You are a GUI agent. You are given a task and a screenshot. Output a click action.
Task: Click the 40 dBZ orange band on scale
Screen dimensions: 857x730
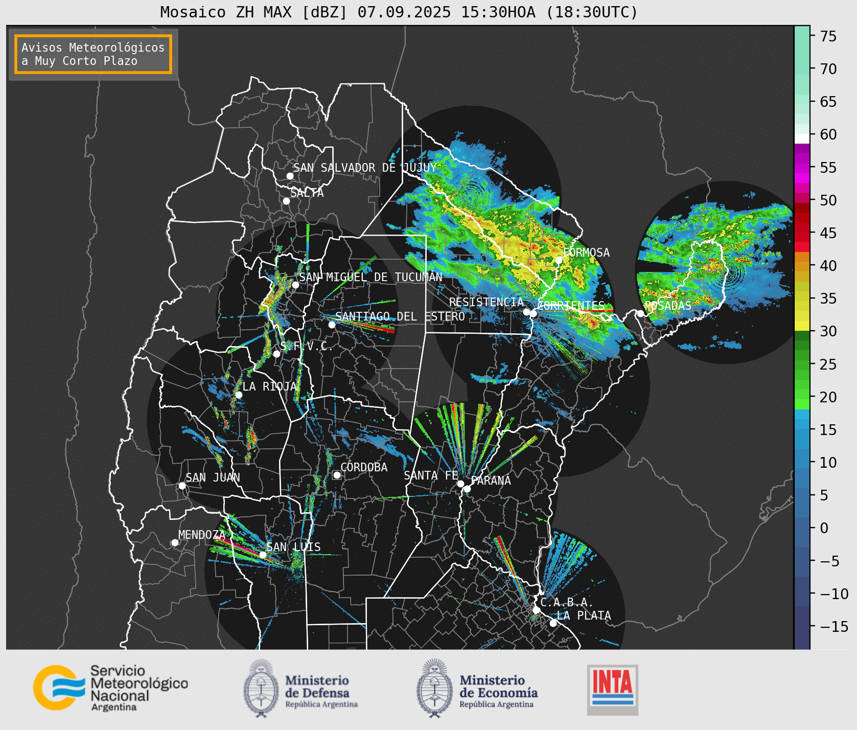[802, 266]
